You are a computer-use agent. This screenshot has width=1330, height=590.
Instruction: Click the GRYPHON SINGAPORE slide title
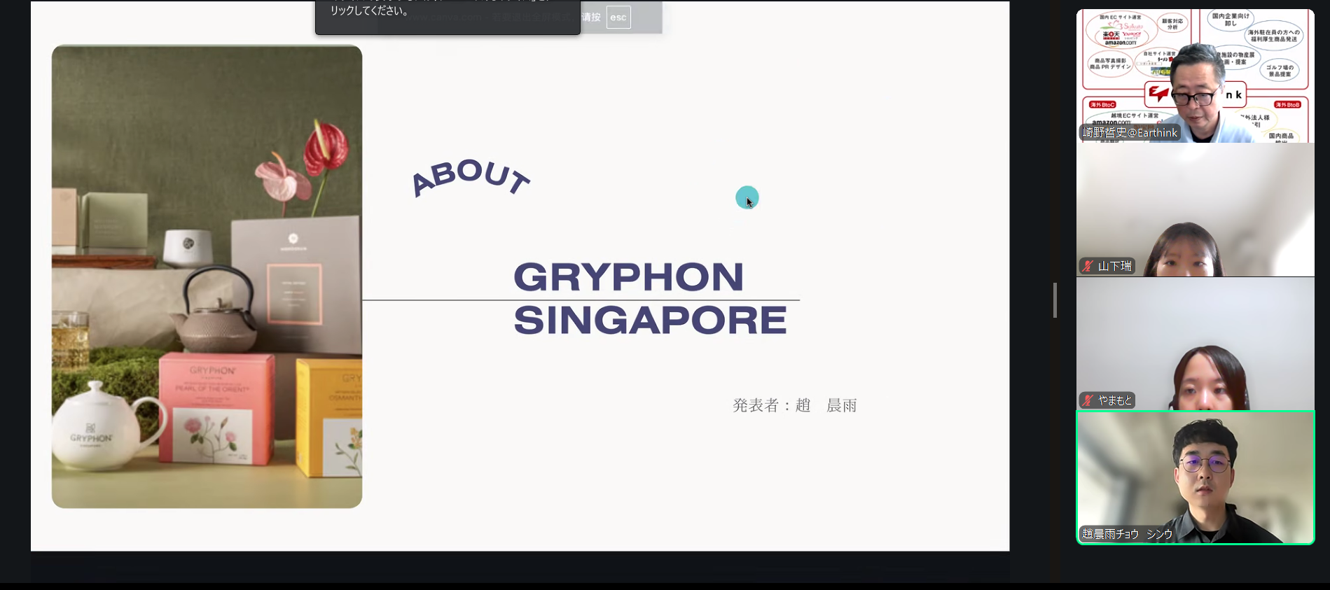[649, 299]
